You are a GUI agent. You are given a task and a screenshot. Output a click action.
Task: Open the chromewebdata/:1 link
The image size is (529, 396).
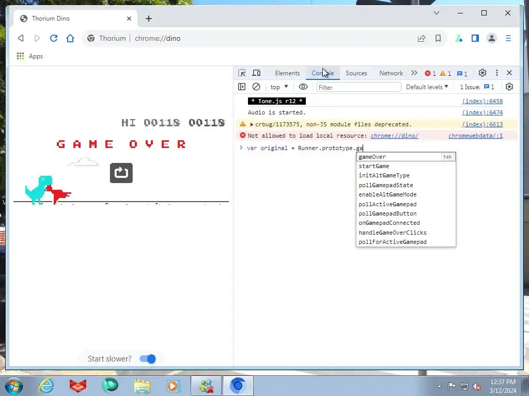[x=475, y=136]
